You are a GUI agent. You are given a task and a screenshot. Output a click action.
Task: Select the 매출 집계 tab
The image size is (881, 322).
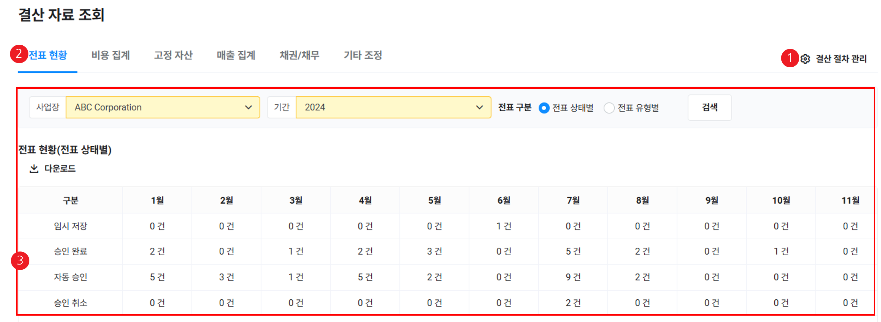pos(236,56)
